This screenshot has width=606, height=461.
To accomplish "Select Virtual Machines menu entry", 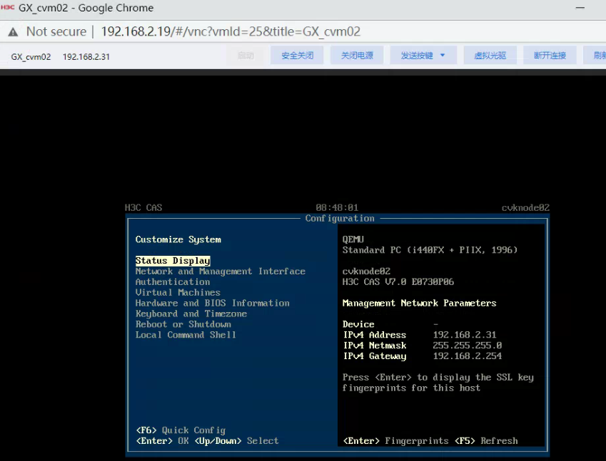I will [178, 292].
